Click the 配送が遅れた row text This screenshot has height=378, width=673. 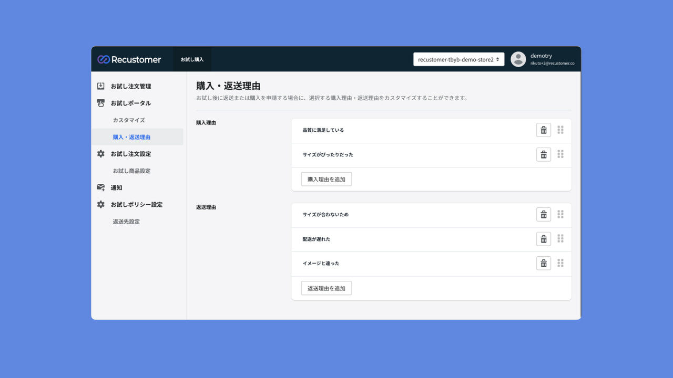(x=317, y=239)
